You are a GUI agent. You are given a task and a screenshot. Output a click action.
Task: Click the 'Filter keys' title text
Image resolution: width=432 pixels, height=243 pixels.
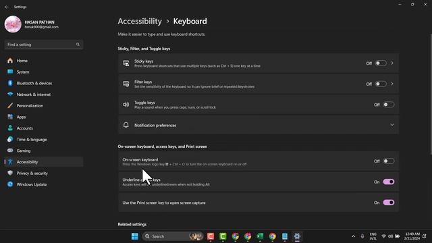[x=143, y=82]
